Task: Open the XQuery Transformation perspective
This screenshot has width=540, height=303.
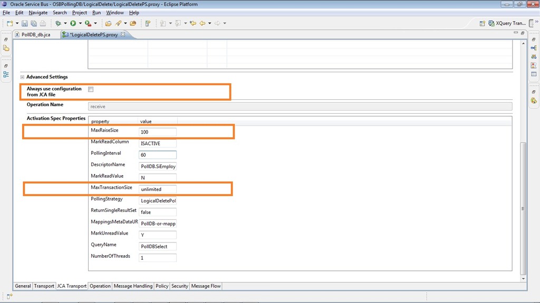Action: coord(510,23)
